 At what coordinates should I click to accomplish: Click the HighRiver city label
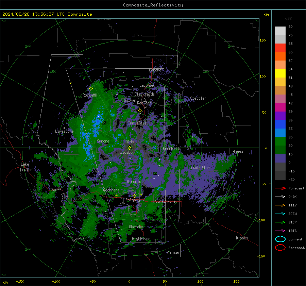pos(141,239)
